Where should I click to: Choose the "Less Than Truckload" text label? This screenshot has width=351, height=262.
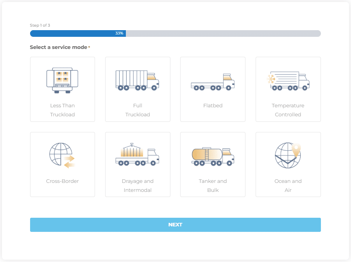click(x=63, y=110)
